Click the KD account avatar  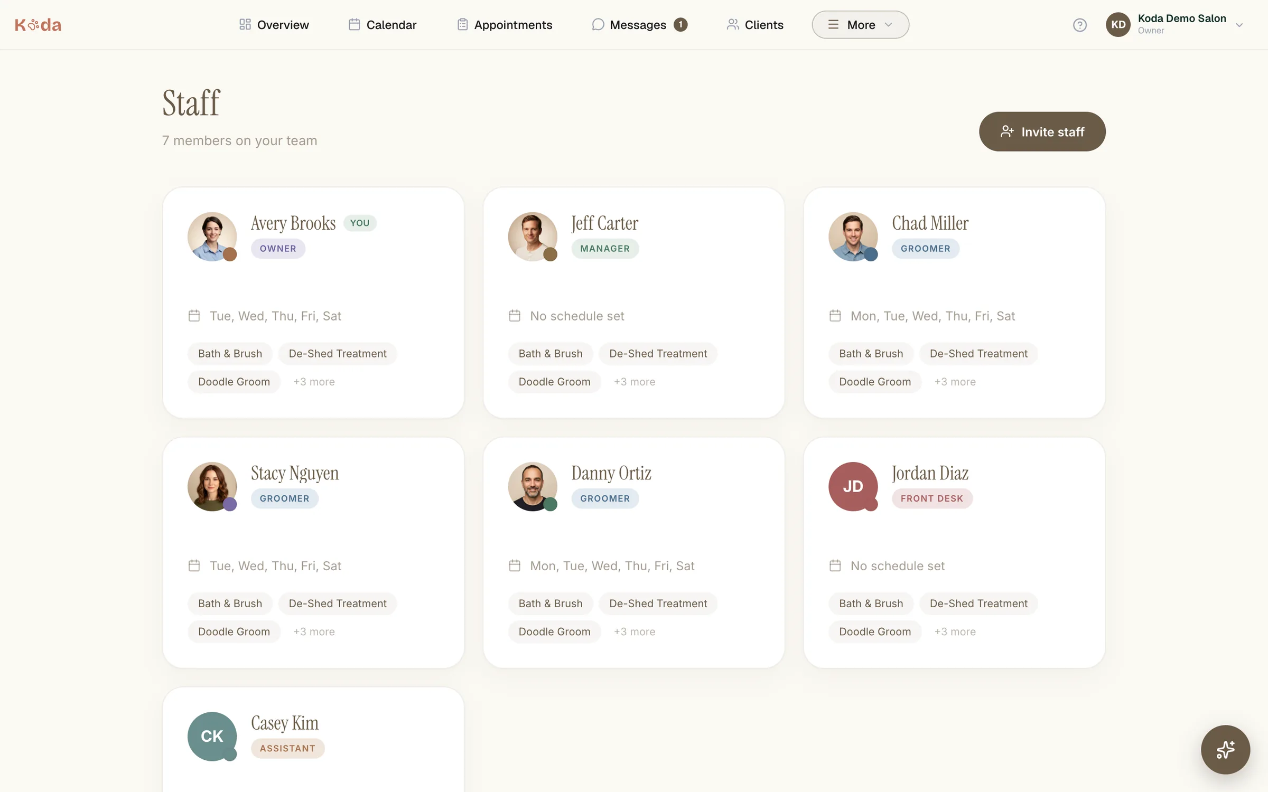[1118, 25]
